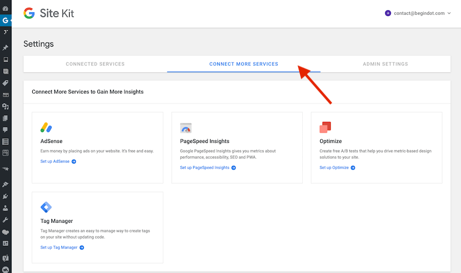Click the PageSpeed Insights gauge icon

tap(186, 128)
